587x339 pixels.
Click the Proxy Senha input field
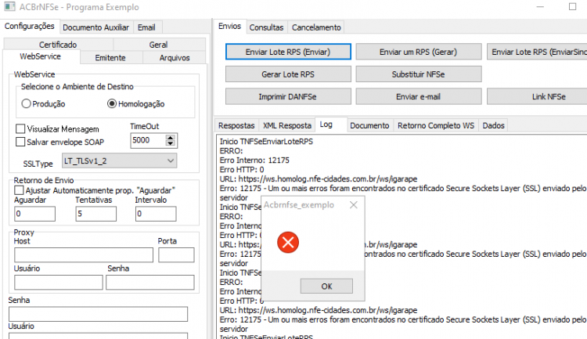coord(150,282)
